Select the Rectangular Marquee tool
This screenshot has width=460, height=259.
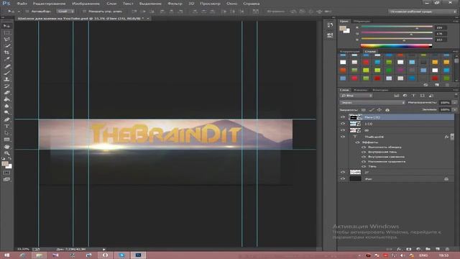point(6,33)
